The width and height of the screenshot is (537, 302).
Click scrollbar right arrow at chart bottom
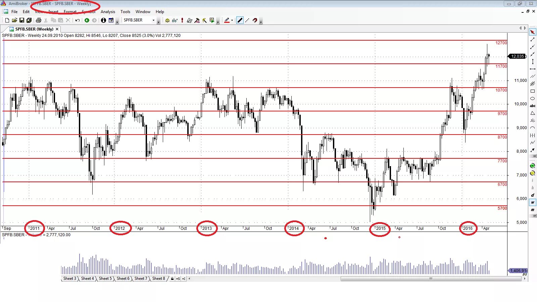pos(525,279)
